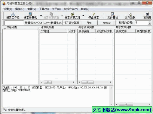Viewport: 153px width, 114px height.
Task: Click the application icon in the title bar
Action: click(4, 4)
